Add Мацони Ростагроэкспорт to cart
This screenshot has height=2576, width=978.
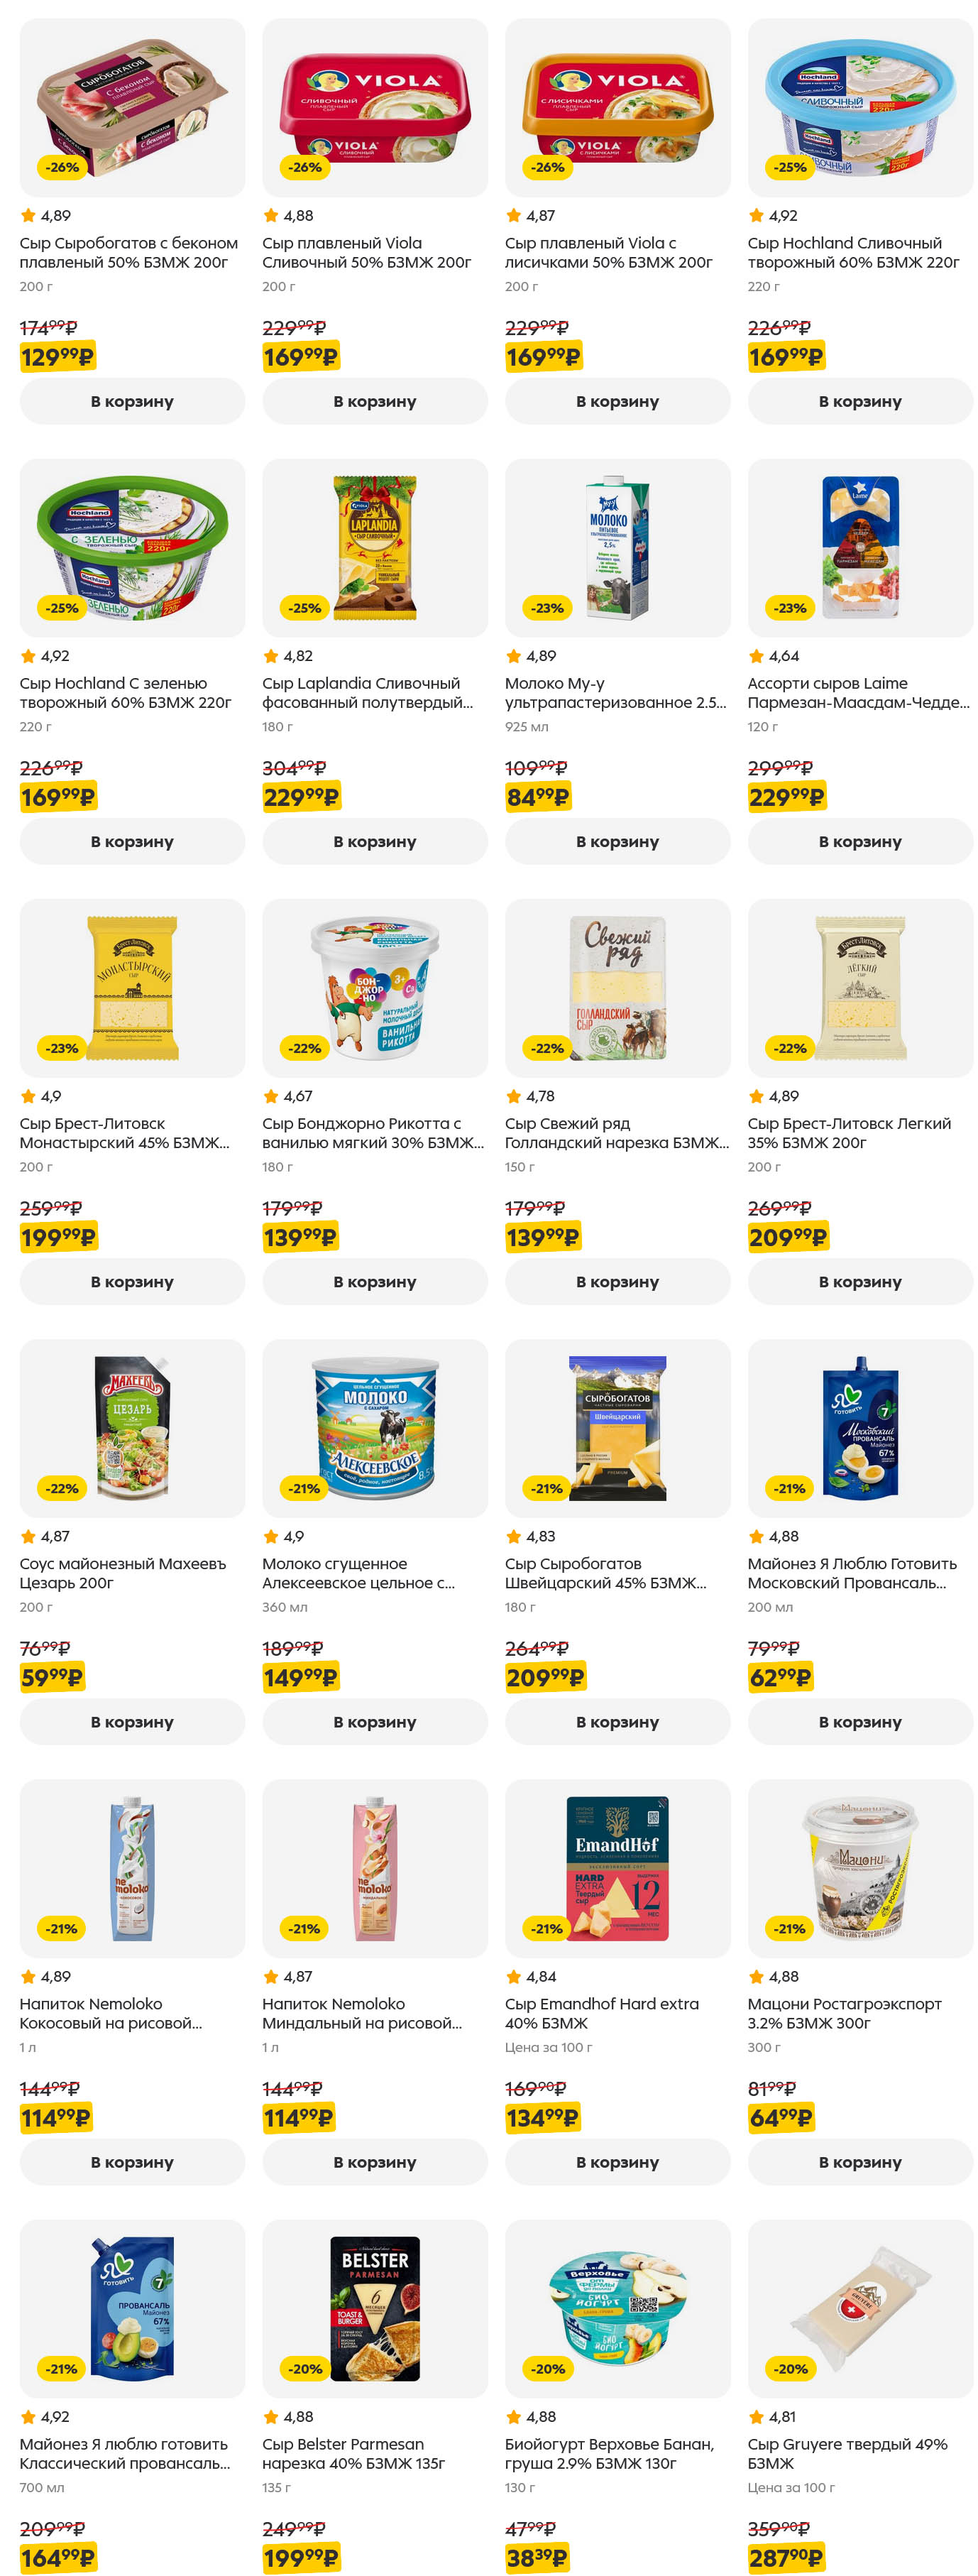pyautogui.click(x=860, y=2161)
